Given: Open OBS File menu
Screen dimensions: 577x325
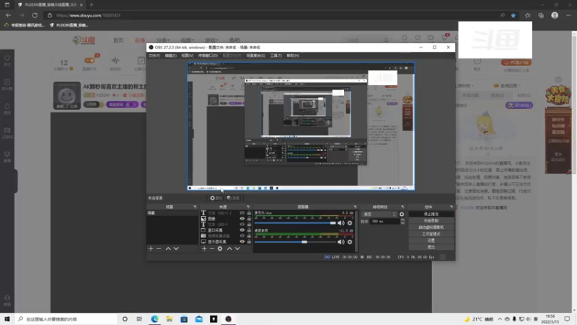Looking at the screenshot, I should pos(154,56).
